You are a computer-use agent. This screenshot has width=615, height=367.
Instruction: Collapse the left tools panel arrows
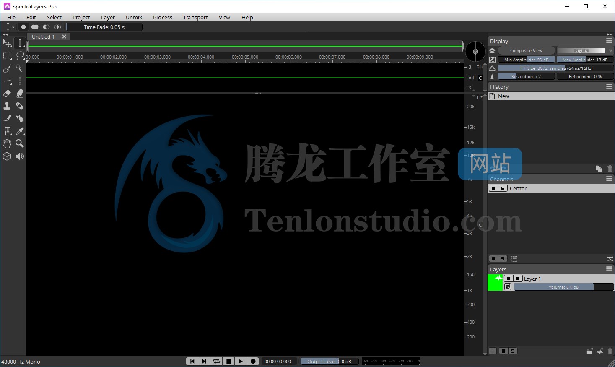pos(5,34)
